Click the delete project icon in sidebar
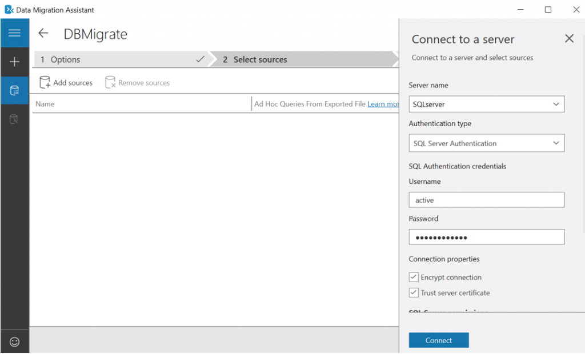Screen dimensions: 585x354 point(15,119)
